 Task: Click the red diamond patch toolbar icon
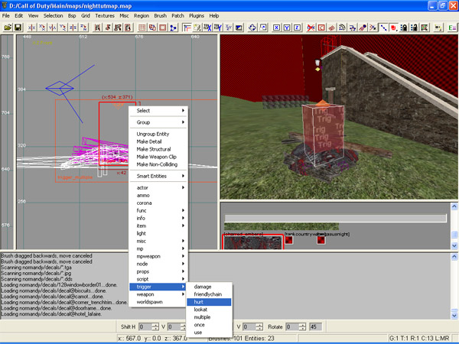[331, 28]
